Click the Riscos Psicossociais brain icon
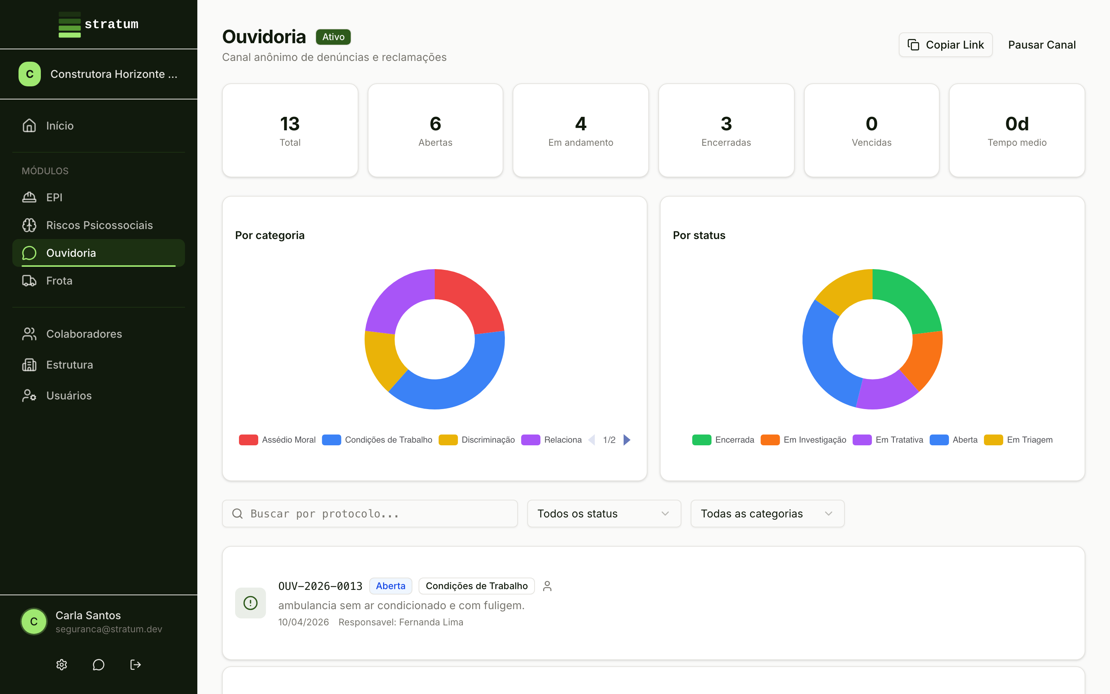Viewport: 1110px width, 694px height. (29, 225)
